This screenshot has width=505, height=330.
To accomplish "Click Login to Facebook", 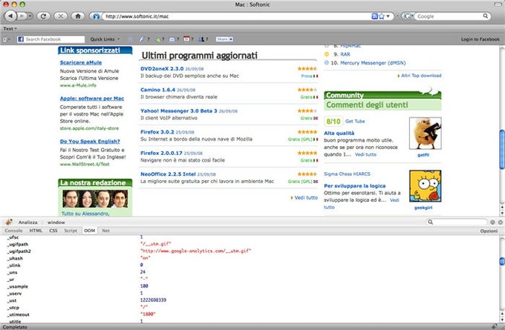I will [x=480, y=39].
